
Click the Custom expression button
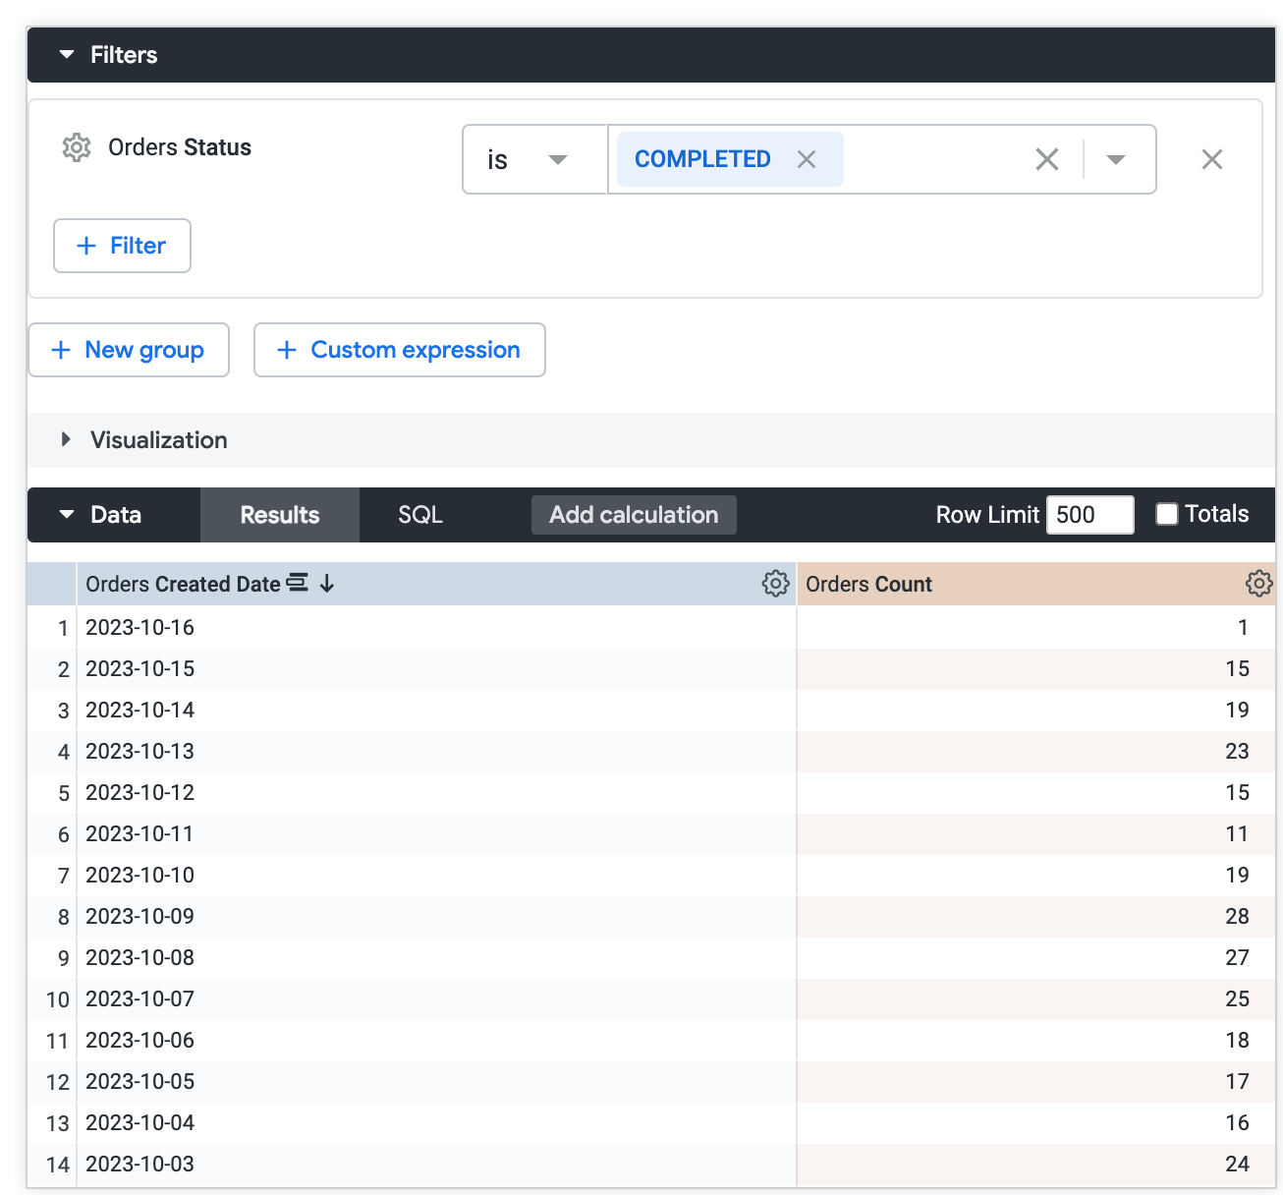tap(399, 350)
